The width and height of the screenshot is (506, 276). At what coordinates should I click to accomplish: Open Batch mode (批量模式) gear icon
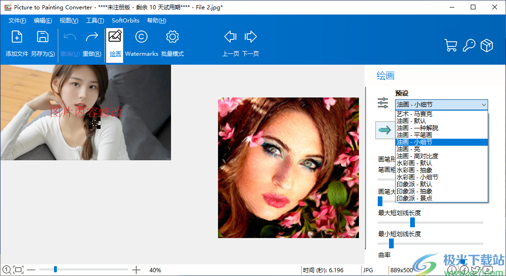pos(172,37)
